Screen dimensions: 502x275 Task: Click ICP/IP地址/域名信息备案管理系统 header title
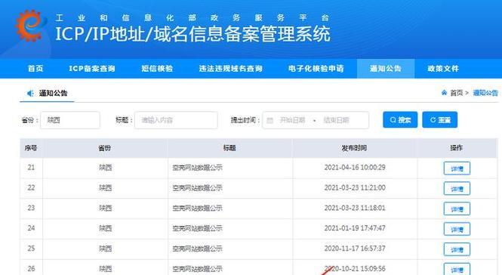pyautogui.click(x=192, y=34)
